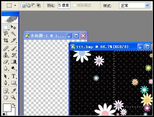The image size is (154, 117).
Task: Select the History Brush tool
Action: pyautogui.click(x=13, y=55)
